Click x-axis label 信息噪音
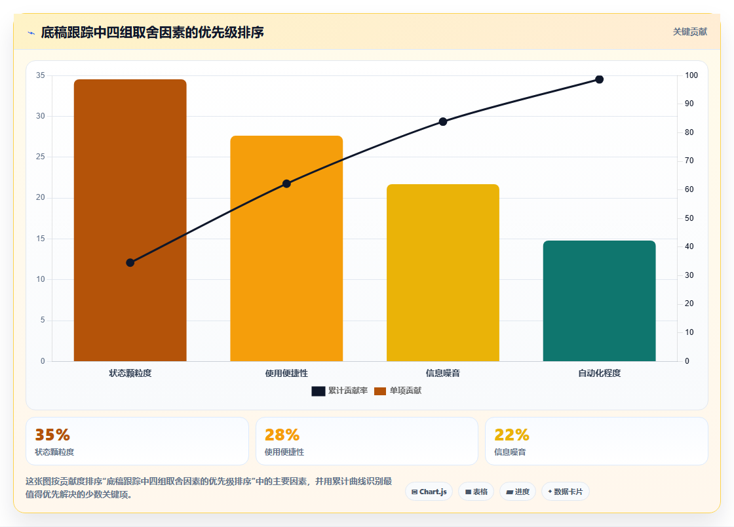Image resolution: width=734 pixels, height=527 pixels. point(443,373)
